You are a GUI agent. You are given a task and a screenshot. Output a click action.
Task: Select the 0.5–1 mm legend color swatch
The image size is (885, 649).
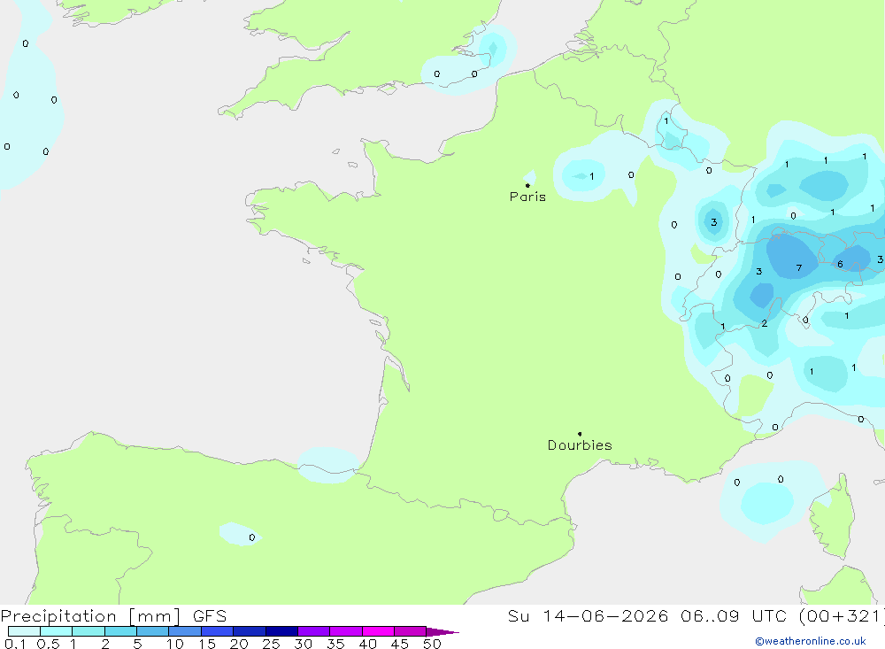57,631
